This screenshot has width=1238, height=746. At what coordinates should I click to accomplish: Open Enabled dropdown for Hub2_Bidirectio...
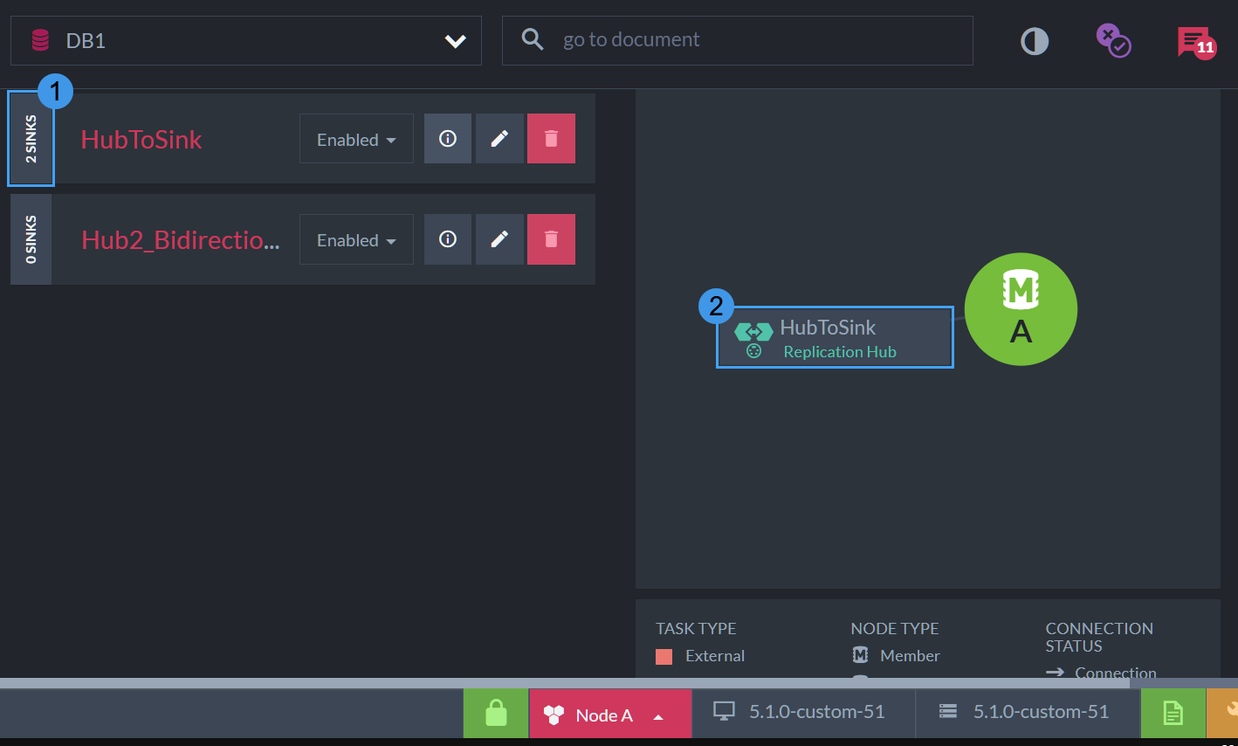356,239
